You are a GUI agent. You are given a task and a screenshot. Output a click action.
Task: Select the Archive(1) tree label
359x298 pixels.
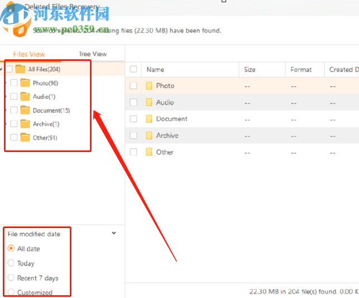[46, 124]
